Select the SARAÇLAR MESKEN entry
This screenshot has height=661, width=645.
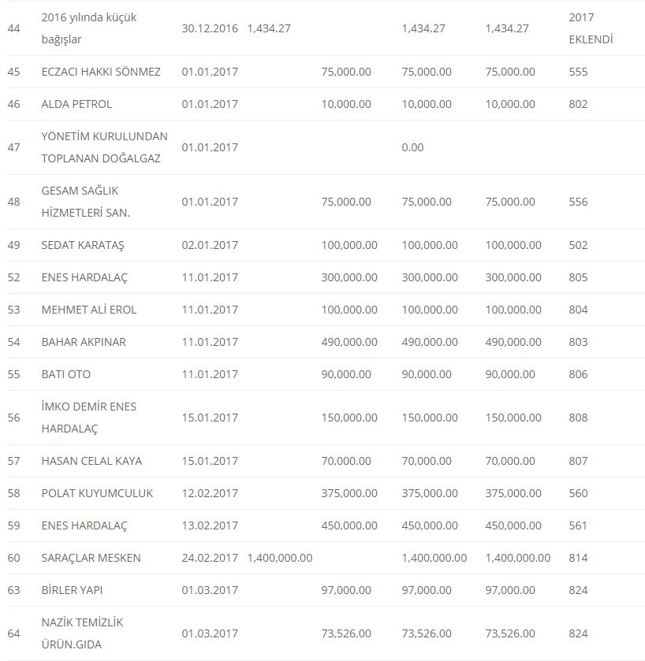(x=91, y=558)
